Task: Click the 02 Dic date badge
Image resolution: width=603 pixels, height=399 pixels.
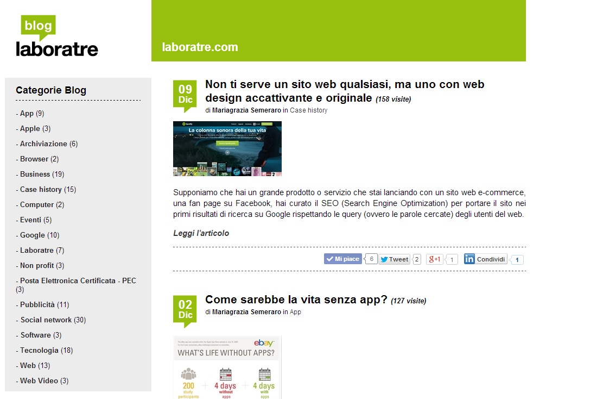Action: [185, 309]
